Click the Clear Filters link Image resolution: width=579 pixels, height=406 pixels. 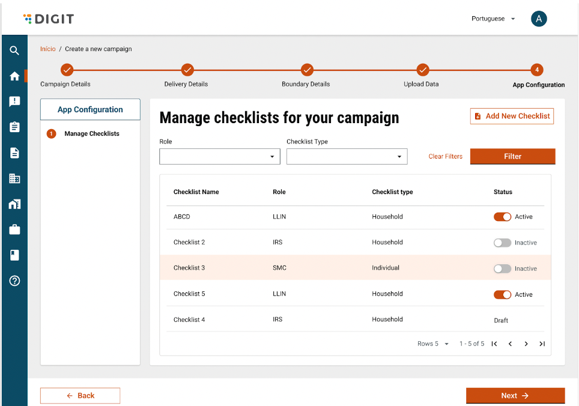(x=445, y=157)
